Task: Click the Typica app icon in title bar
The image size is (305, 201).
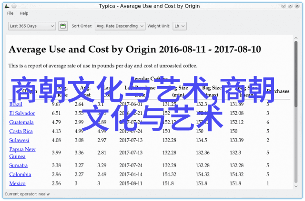Action: tap(7, 6)
